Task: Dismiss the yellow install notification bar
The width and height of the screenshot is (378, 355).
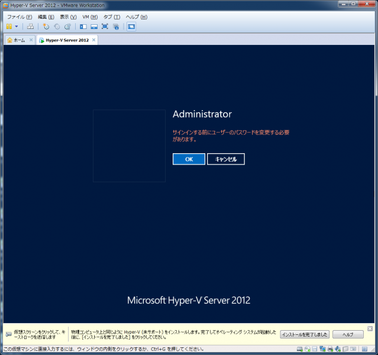Action: (x=370, y=328)
